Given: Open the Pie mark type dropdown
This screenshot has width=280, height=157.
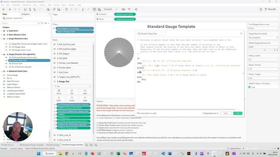Looking at the screenshot, I should pyautogui.click(x=72, y=86).
